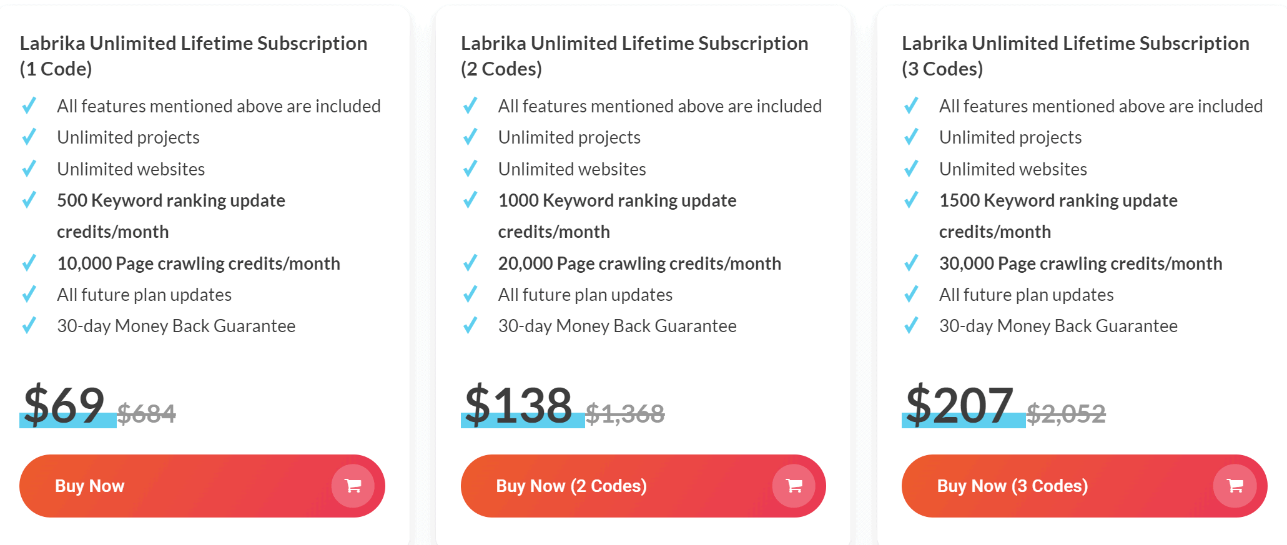
Task: Select Buy Now (2 Codes) button
Action: tap(643, 486)
